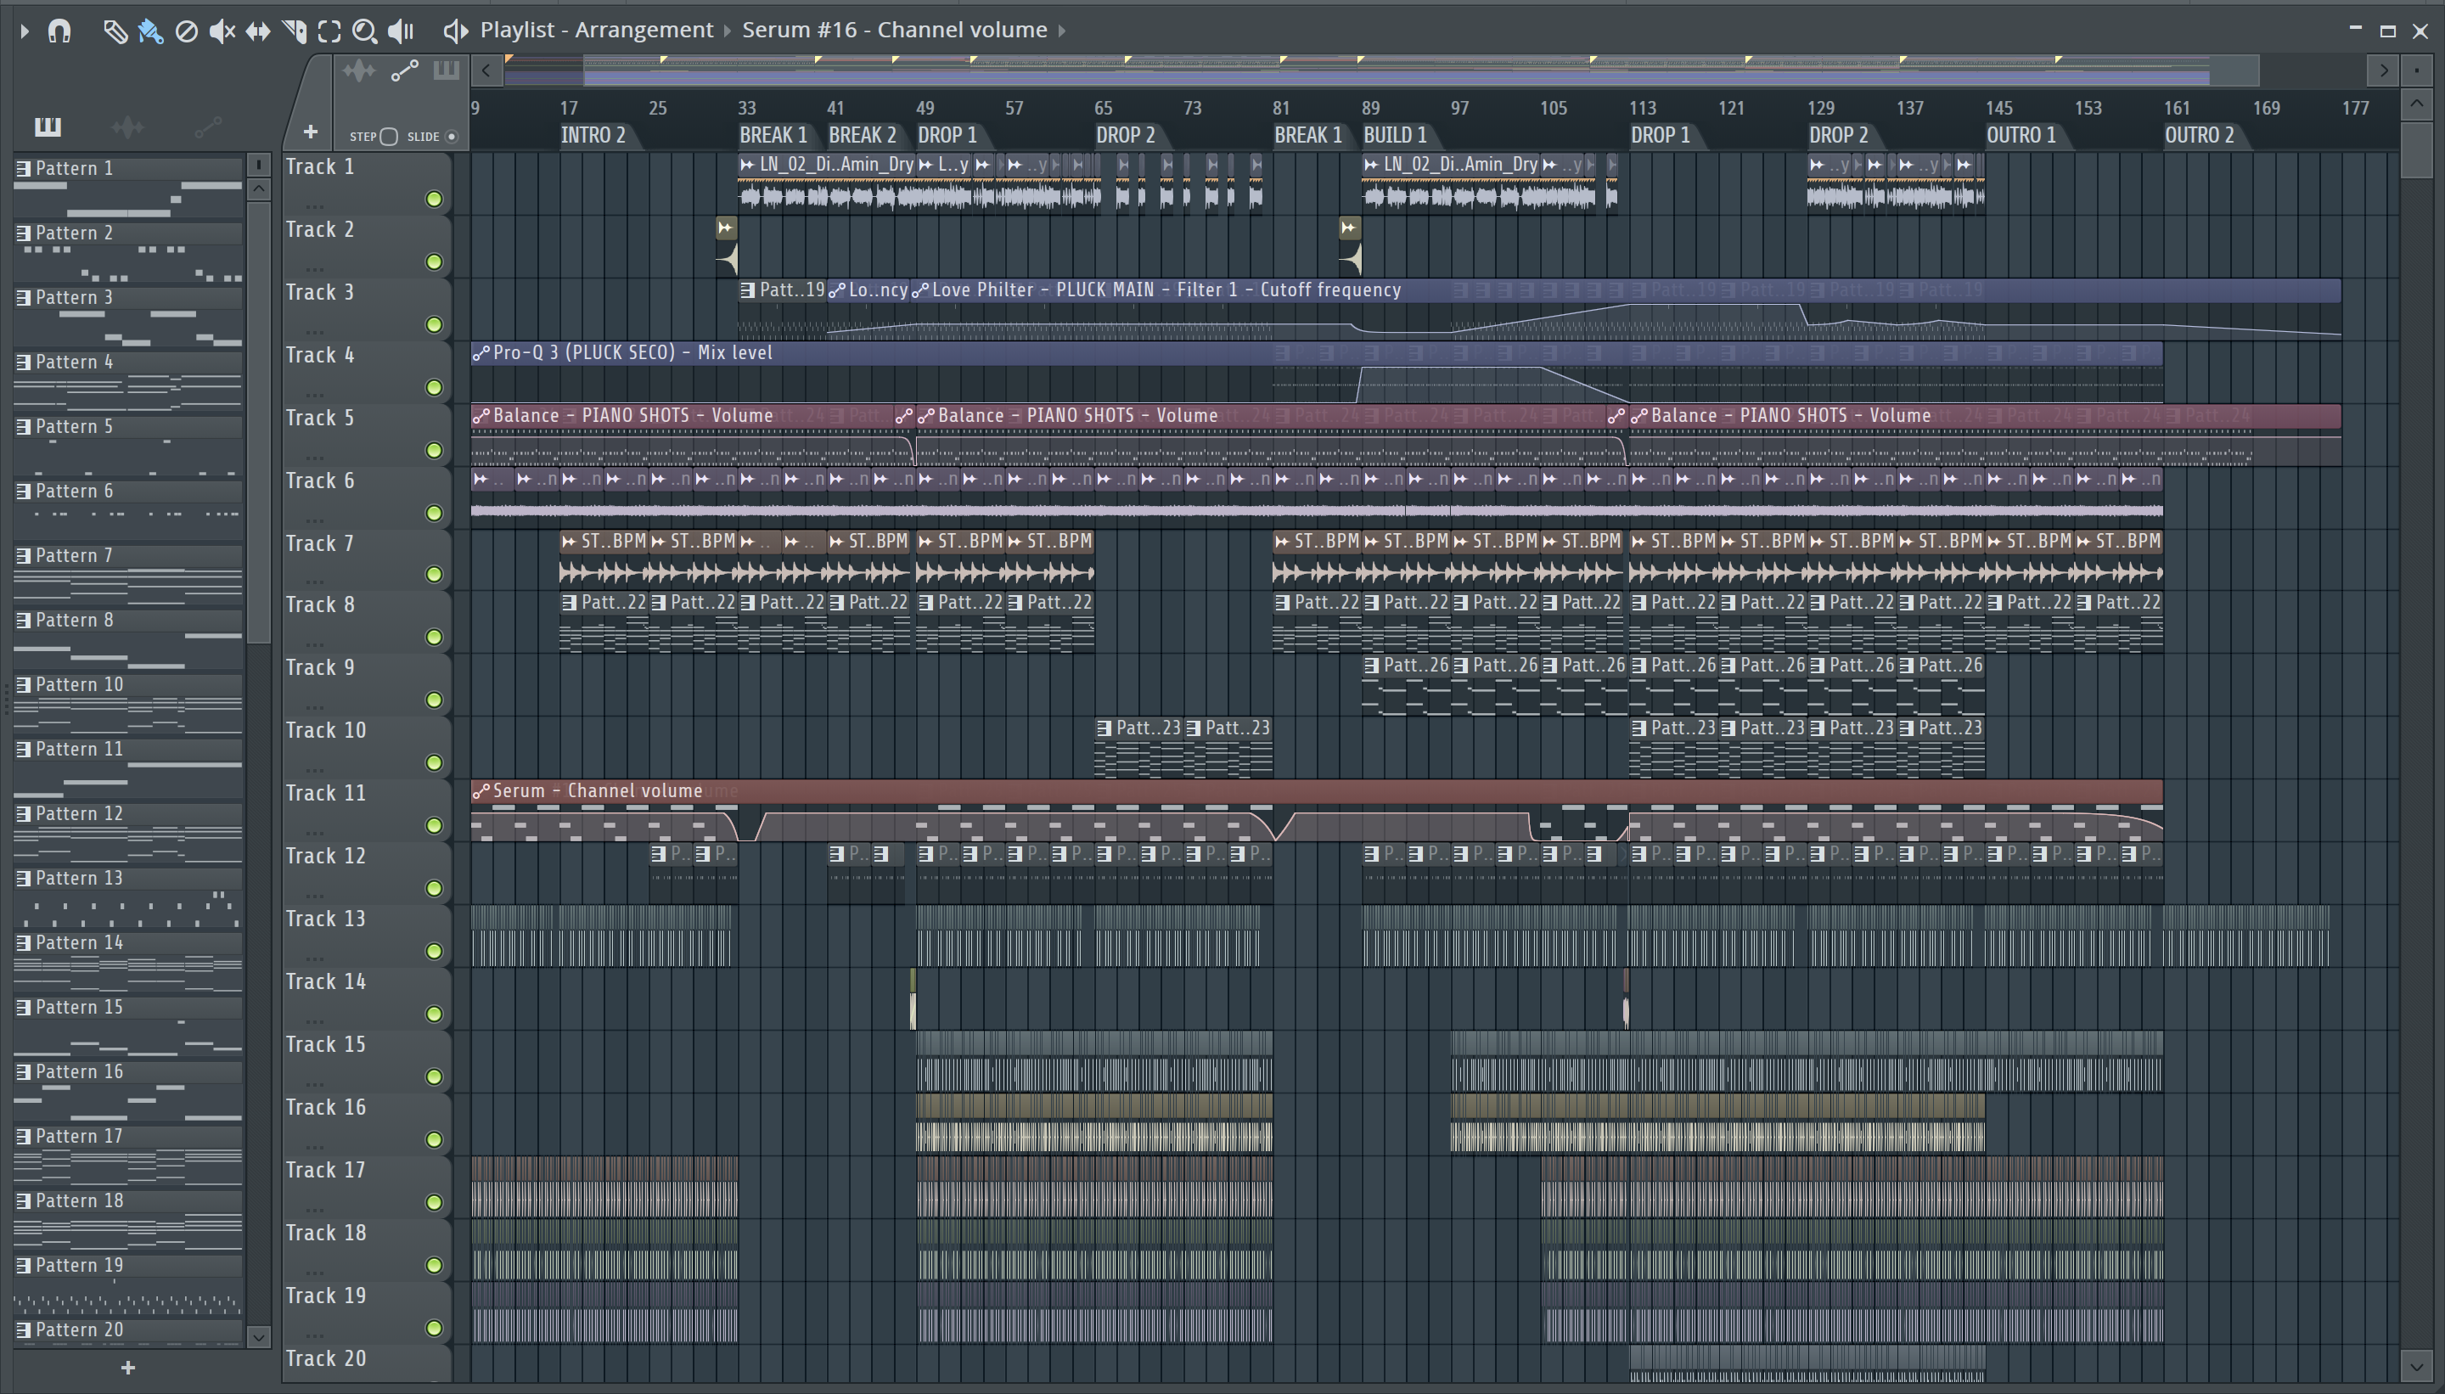
Task: Click Track 2 header name
Action: [x=320, y=230]
